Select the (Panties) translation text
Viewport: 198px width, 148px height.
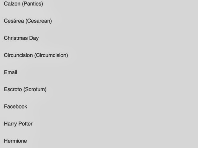pyautogui.click(x=32, y=4)
